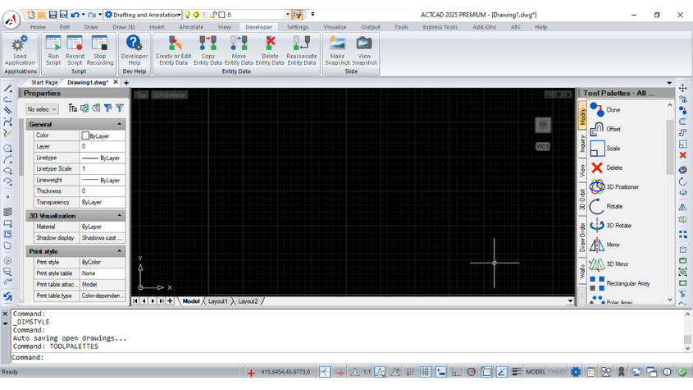Click Copy Entity Data

[207, 50]
